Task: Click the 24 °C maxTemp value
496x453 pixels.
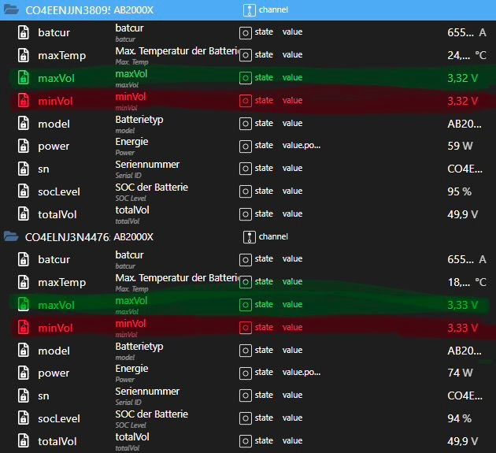Action: pyautogui.click(x=467, y=55)
